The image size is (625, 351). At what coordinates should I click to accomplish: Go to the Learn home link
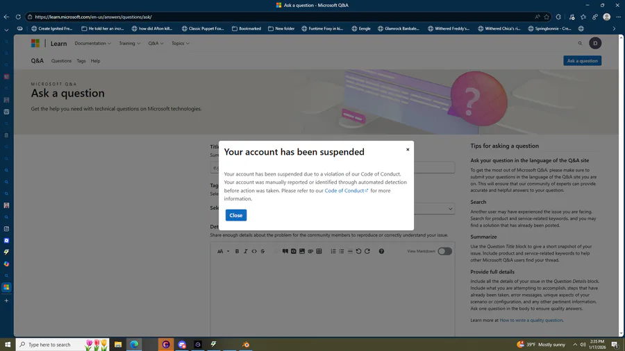[x=58, y=44]
